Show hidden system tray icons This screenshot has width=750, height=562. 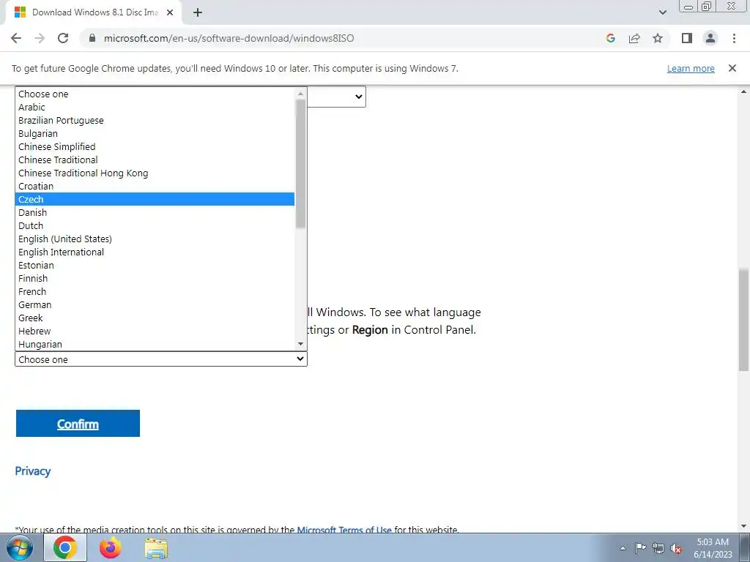point(623,548)
